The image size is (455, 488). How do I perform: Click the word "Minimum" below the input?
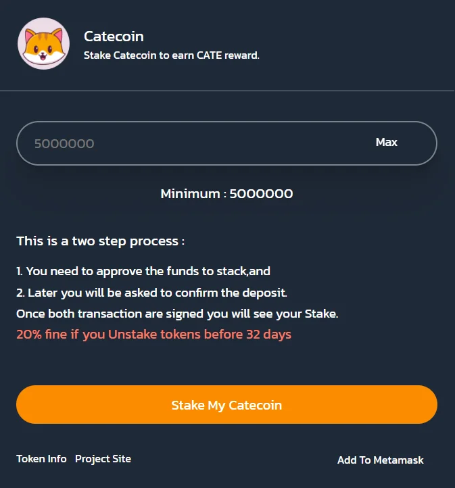tap(190, 194)
